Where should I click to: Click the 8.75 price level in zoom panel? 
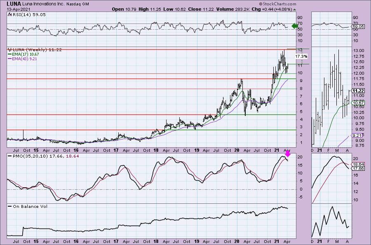tap(359, 146)
